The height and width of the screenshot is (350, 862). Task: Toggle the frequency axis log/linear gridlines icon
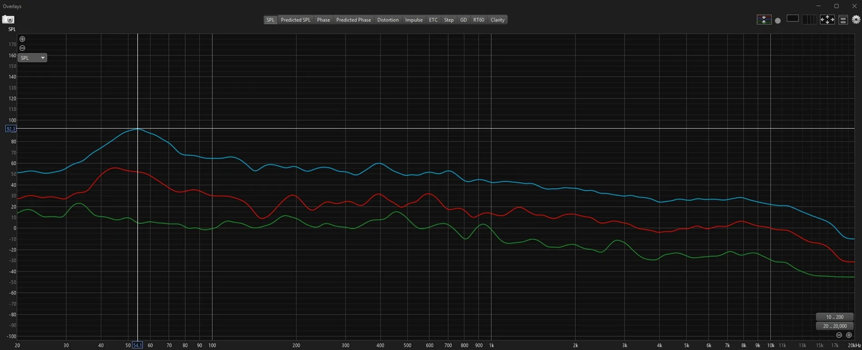(809, 20)
